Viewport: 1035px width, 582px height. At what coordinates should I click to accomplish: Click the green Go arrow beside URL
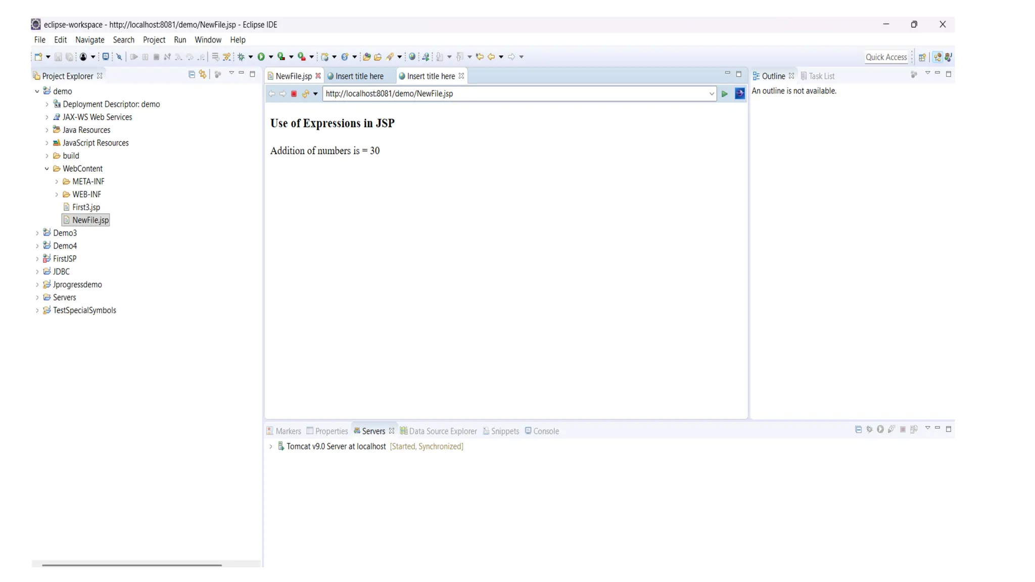coord(724,94)
